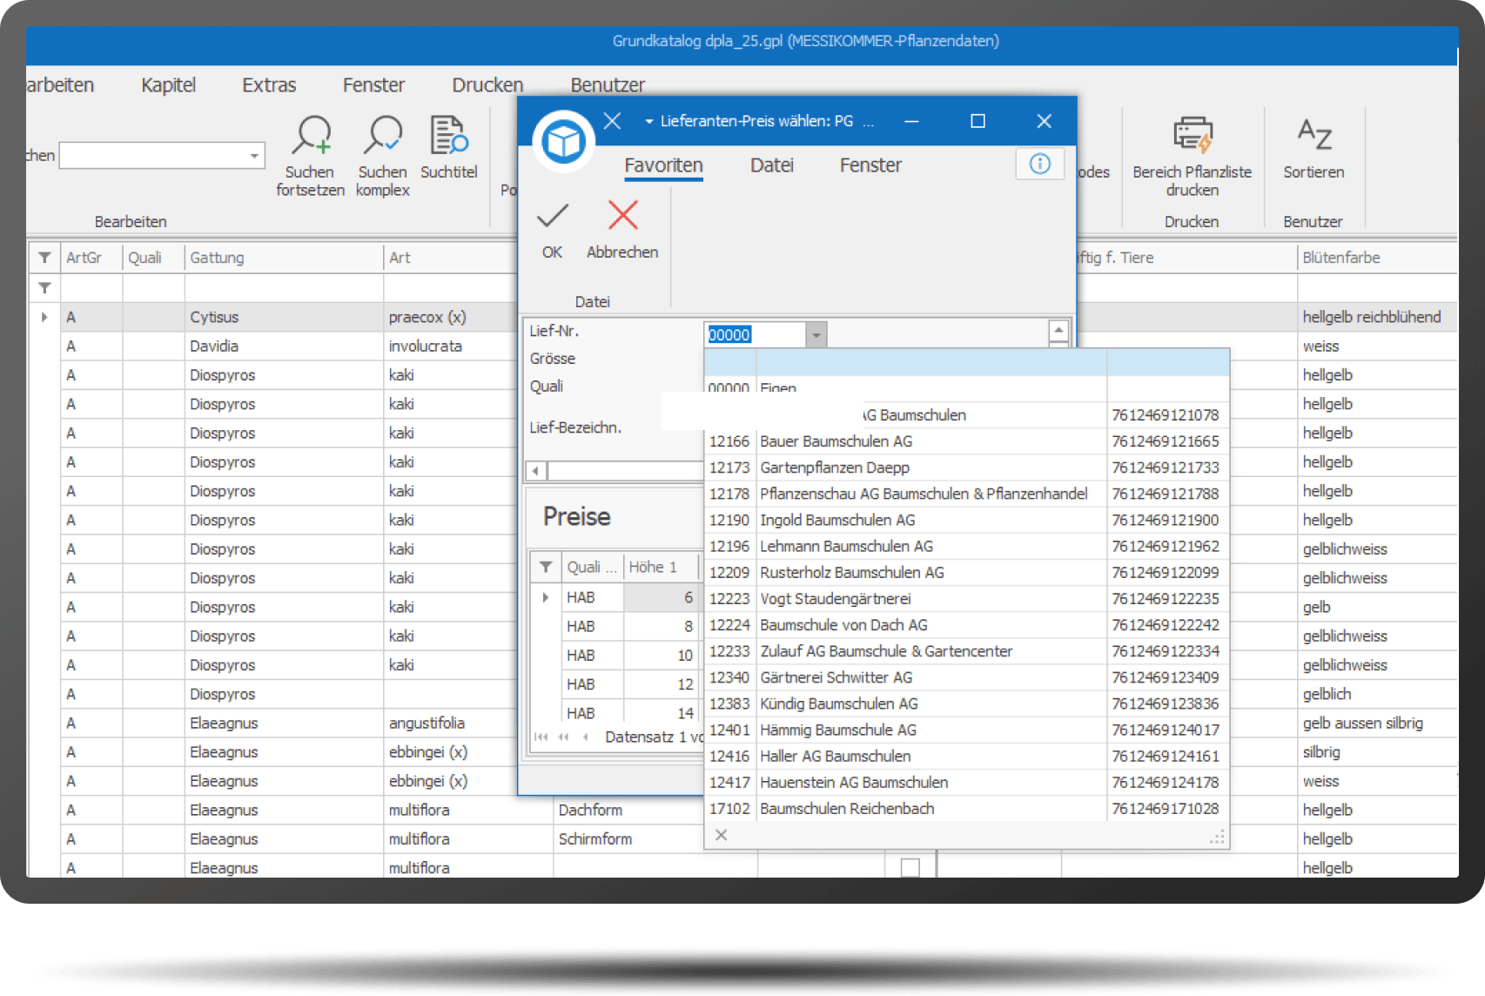The height and width of the screenshot is (996, 1485).
Task: Open Kapitel menu
Action: tap(168, 85)
